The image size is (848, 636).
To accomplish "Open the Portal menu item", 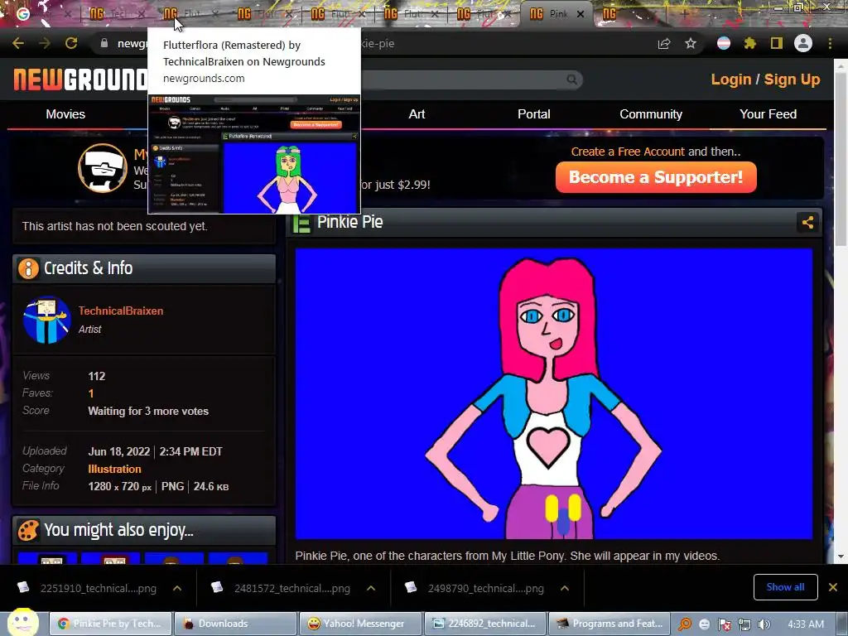I will coord(534,114).
